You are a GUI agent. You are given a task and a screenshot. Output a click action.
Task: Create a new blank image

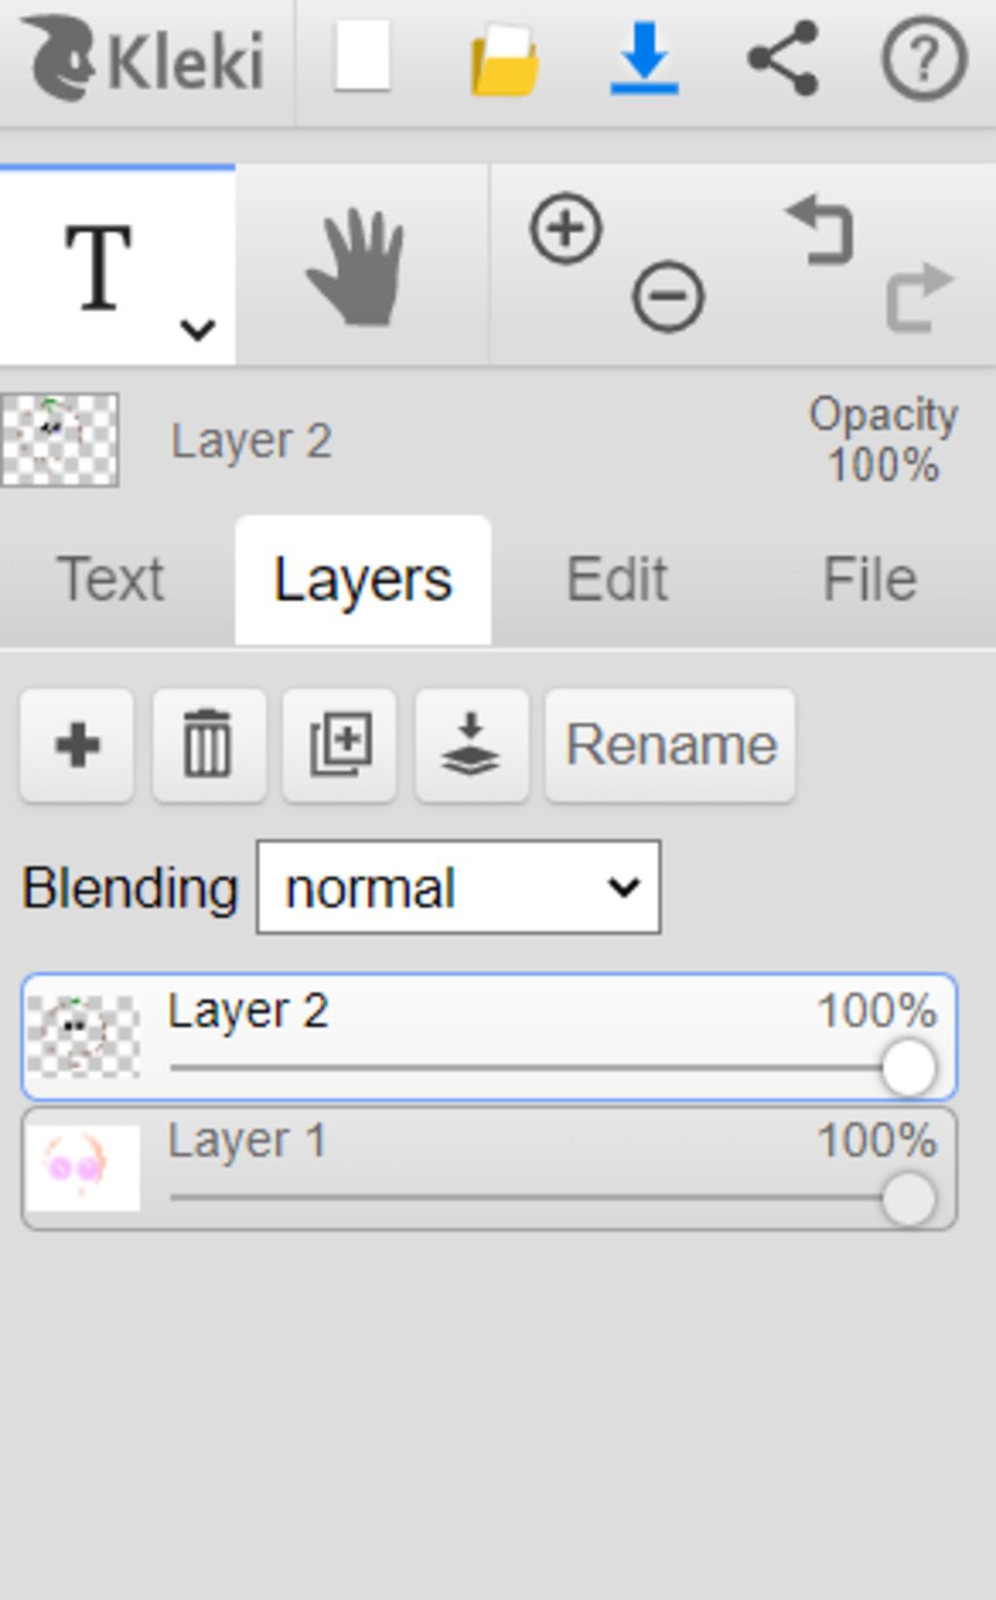[363, 57]
